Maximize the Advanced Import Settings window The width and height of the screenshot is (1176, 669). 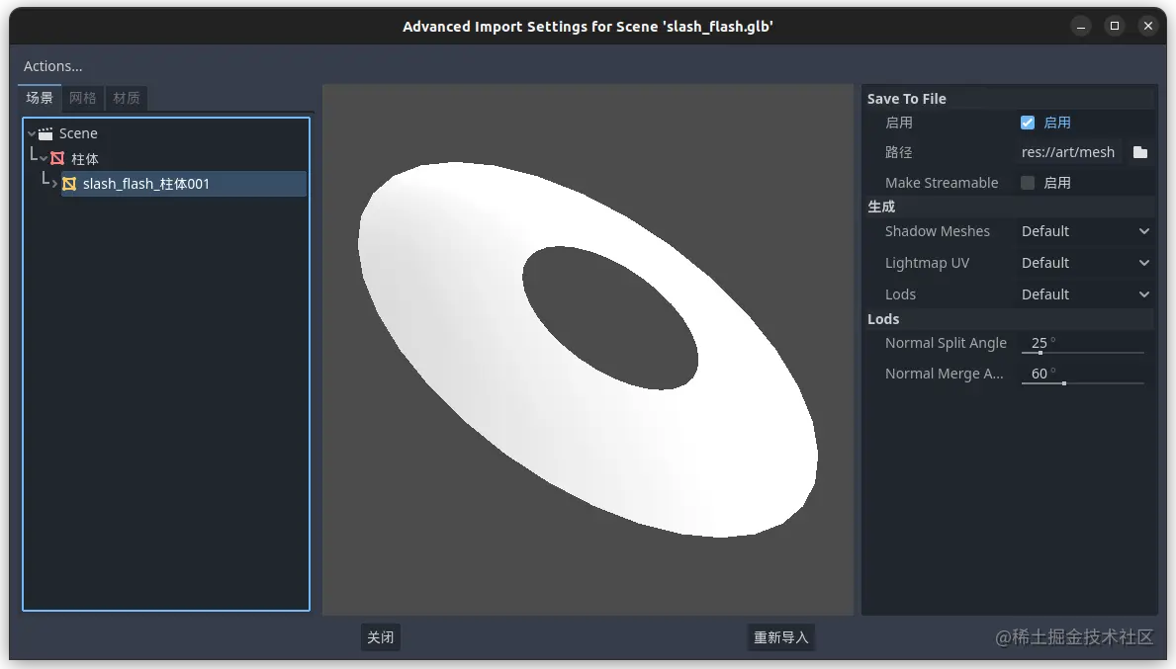click(1115, 27)
